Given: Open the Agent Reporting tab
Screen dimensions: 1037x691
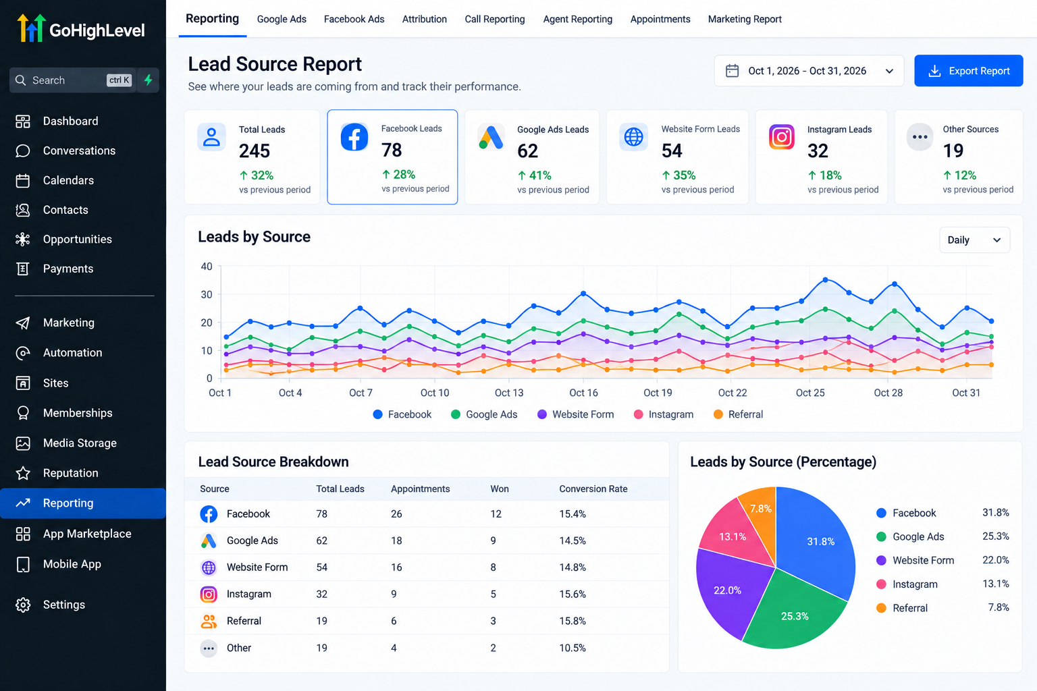Looking at the screenshot, I should coord(578,19).
